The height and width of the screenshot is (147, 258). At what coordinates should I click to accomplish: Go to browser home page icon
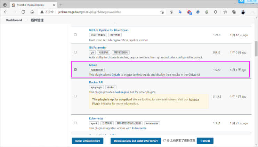pyautogui.click(x=32, y=12)
